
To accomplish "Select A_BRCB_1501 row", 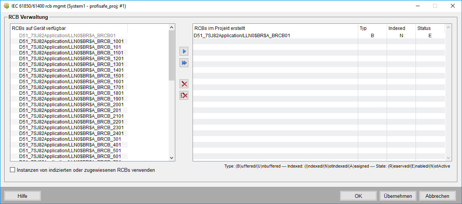I will 69,76.
